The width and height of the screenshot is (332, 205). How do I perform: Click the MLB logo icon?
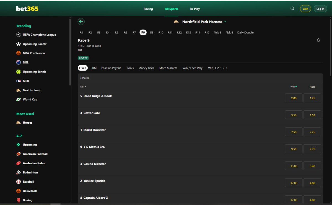tap(19, 81)
